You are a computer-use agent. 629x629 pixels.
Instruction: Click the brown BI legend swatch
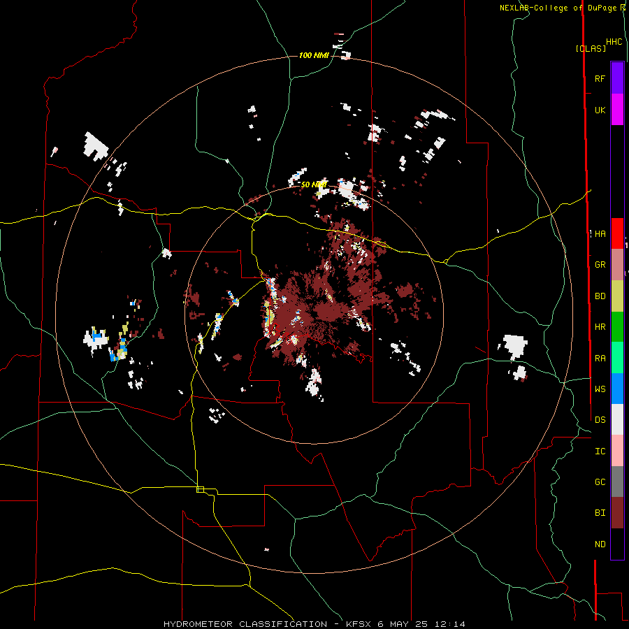617,513
